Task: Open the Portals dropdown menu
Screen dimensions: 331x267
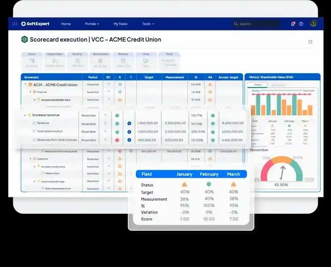Action: coord(92,24)
